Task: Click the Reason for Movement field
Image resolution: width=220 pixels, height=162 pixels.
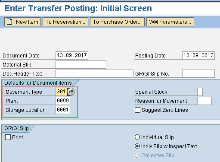Action: point(205,101)
